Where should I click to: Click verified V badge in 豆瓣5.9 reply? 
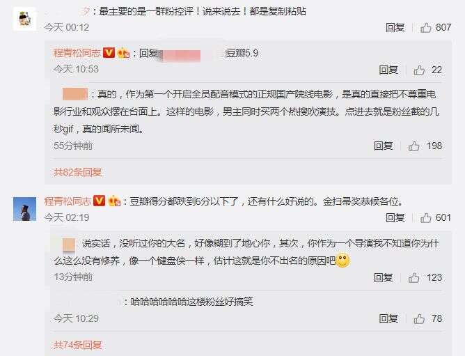point(109,53)
